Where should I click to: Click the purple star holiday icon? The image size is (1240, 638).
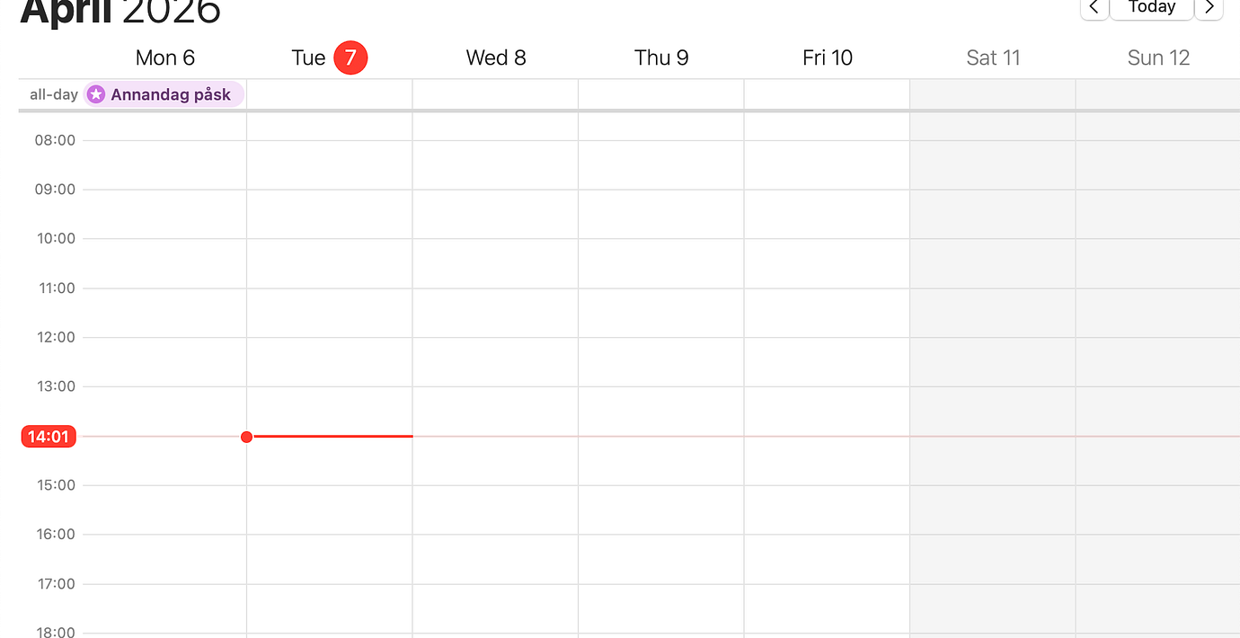click(96, 94)
